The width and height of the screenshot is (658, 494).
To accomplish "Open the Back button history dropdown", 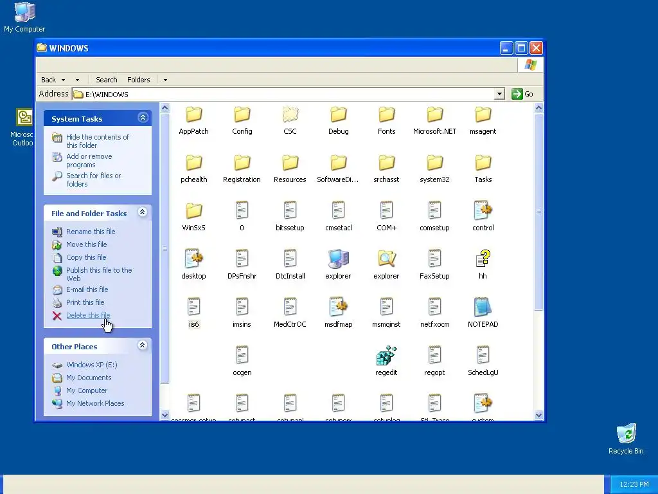I will (64, 80).
